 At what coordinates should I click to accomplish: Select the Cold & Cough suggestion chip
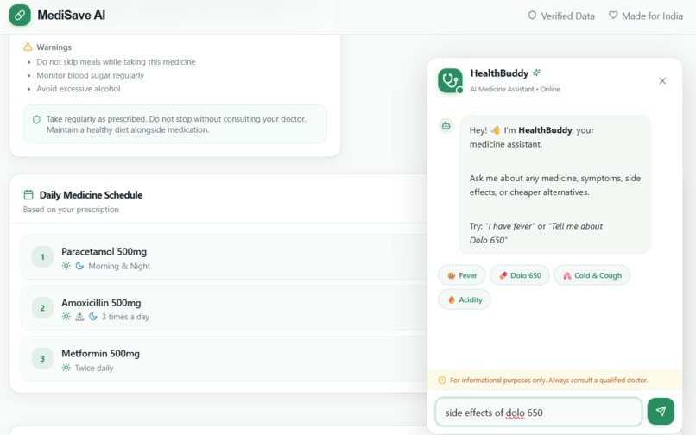point(592,275)
